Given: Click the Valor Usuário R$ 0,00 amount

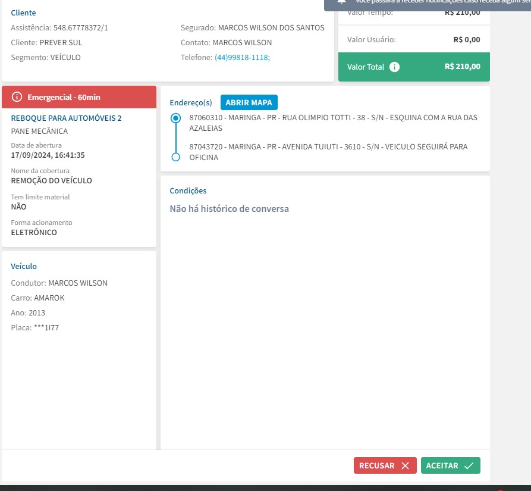Looking at the screenshot, I should [467, 40].
